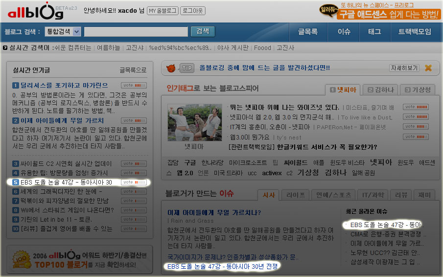Image resolution: width=443 pixels, height=277 pixels.
Task: Open the 싸이월드 C2 시연회 post link
Action: 66,163
